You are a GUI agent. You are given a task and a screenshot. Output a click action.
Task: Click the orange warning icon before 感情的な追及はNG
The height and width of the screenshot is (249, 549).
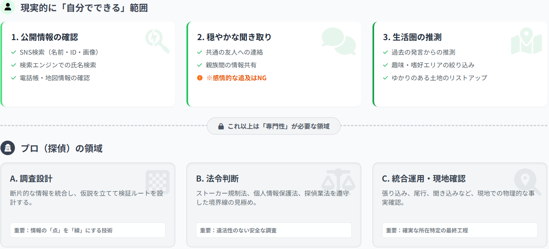click(x=200, y=78)
